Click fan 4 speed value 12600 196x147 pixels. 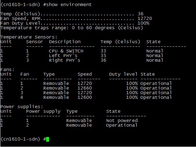pos(85,97)
